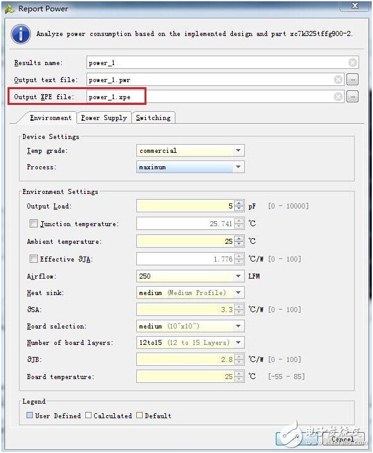Image resolution: width=373 pixels, height=453 pixels.
Task: Click the Cancel button
Action: click(343, 439)
